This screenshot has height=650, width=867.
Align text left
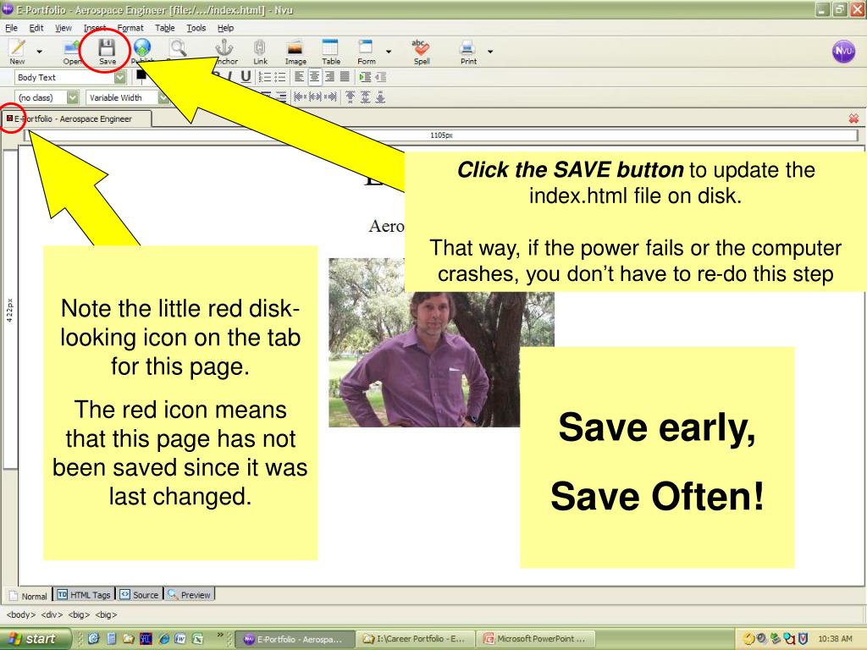(x=299, y=77)
